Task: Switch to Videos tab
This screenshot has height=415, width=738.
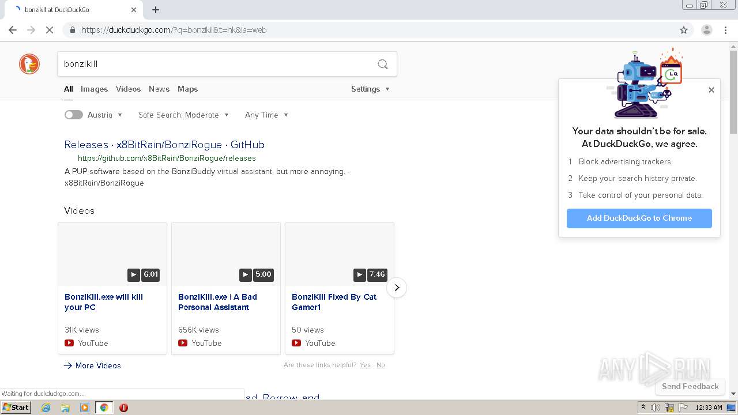Action: click(128, 89)
